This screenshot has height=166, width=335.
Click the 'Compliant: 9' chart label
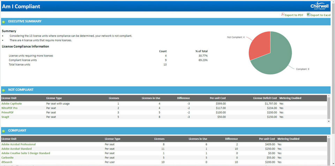303,69
